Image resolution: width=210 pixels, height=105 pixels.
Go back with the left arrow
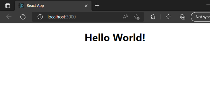tap(9, 17)
